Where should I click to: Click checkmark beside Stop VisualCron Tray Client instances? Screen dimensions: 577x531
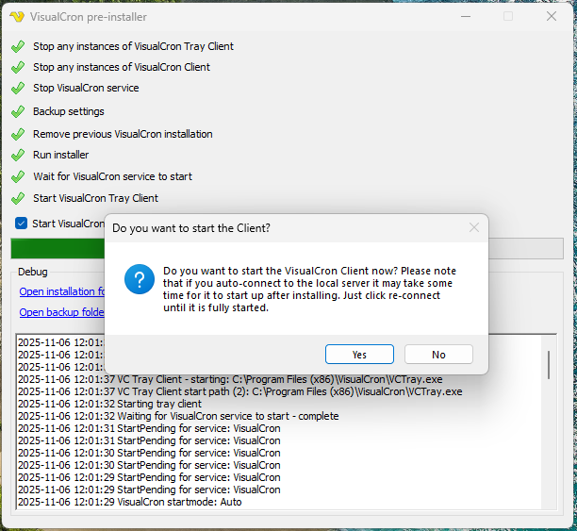click(x=17, y=46)
